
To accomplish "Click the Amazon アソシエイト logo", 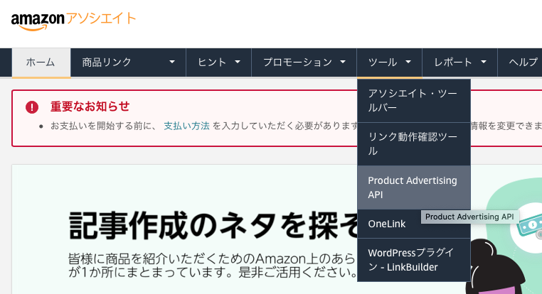I will click(x=73, y=21).
